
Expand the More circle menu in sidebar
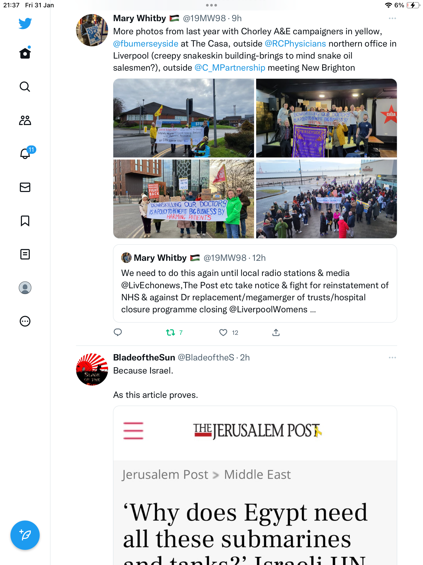click(x=25, y=321)
